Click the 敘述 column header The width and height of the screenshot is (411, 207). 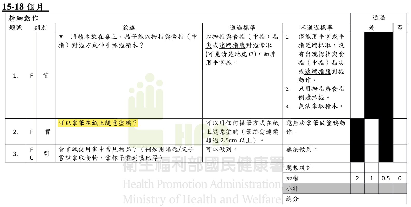coord(129,28)
